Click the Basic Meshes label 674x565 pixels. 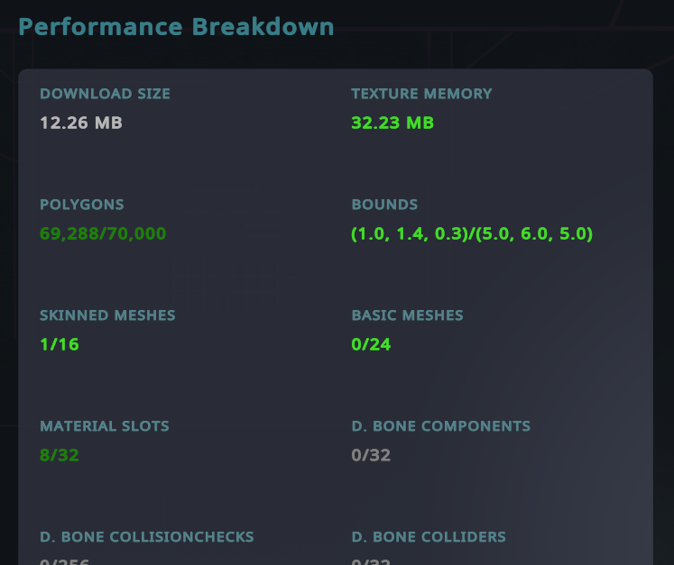[407, 315]
